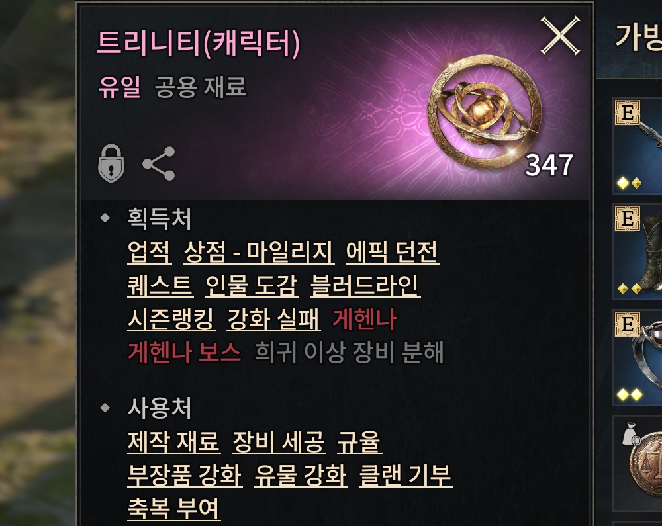The width and height of the screenshot is (662, 526).
Task: Select the epic boots inventory item
Action: tap(638, 251)
